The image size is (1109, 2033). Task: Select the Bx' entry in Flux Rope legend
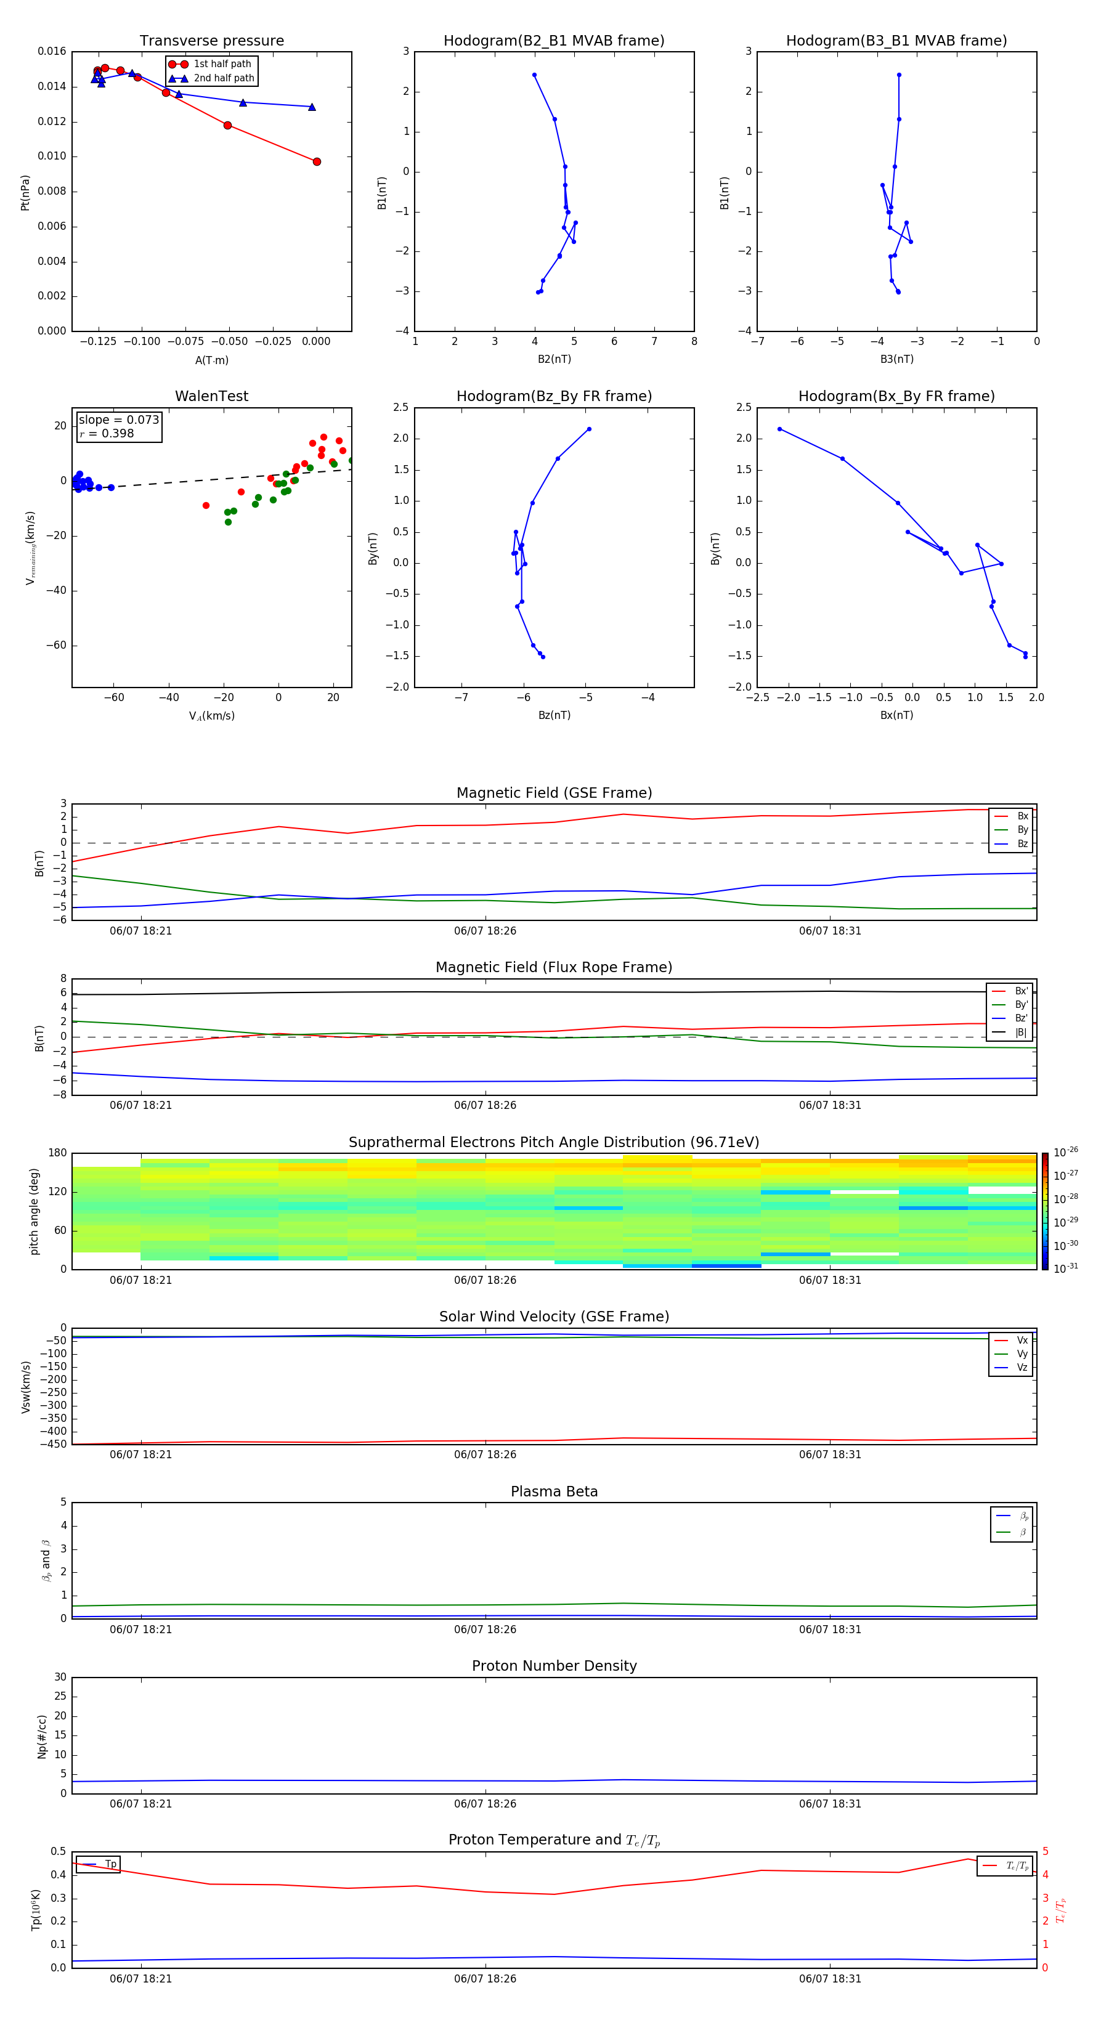(x=1010, y=991)
